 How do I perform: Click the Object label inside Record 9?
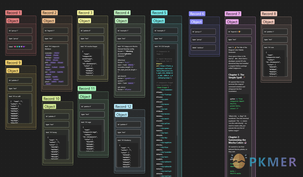pyautogui.click(x=13, y=71)
